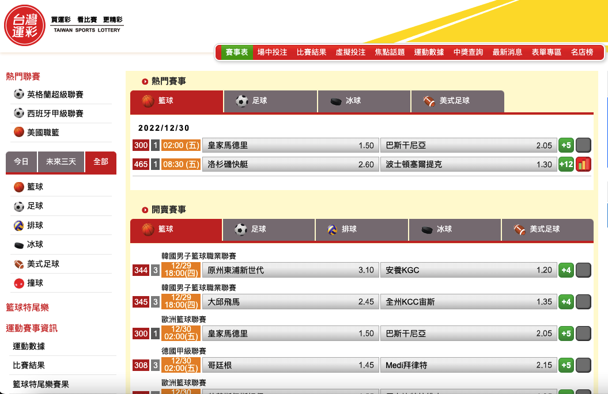Screen dimensions: 608x394
Task: Click the Taiwan Sports Lottery logo
Action: point(25,25)
